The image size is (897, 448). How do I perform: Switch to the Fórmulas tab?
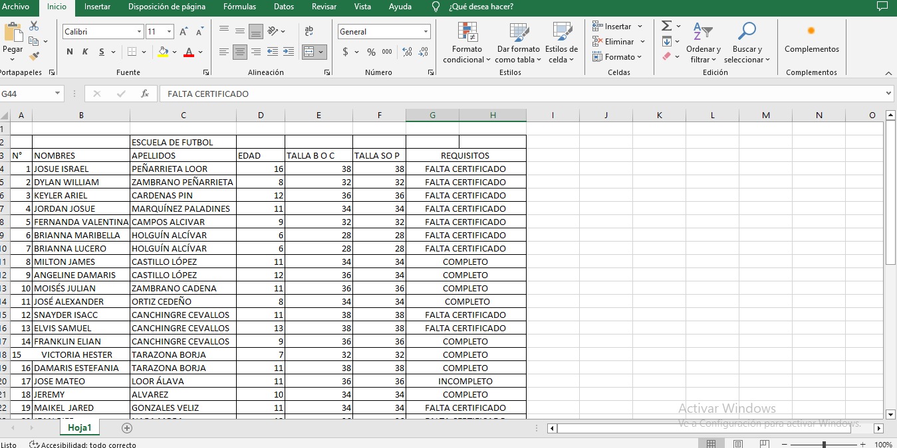point(239,7)
